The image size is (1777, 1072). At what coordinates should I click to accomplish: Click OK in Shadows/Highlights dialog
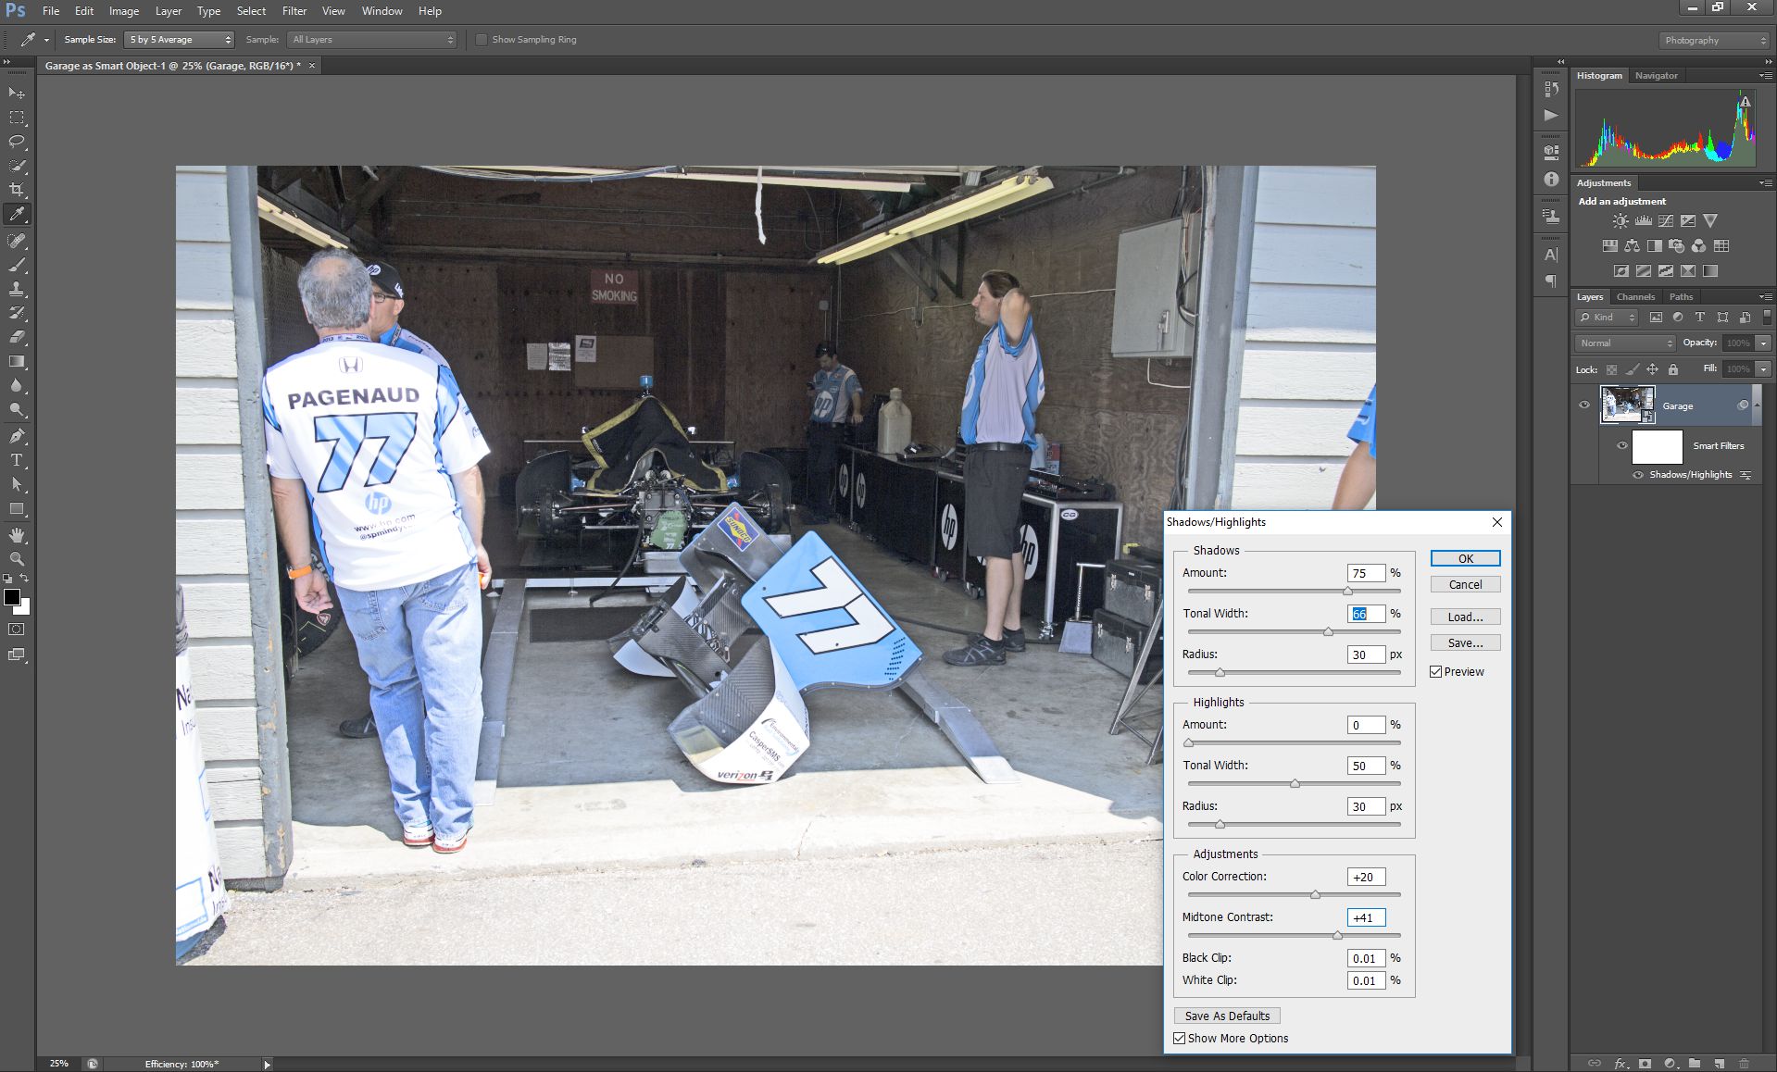click(x=1465, y=559)
